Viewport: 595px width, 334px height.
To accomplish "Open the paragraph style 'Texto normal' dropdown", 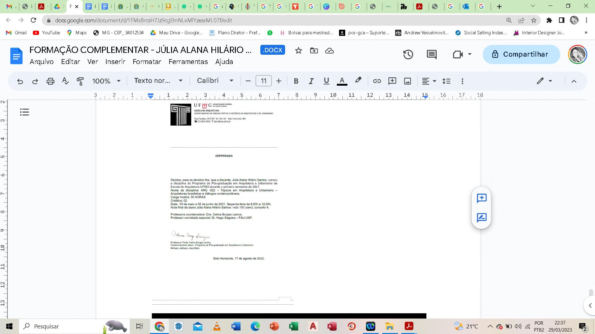I will coord(158,81).
